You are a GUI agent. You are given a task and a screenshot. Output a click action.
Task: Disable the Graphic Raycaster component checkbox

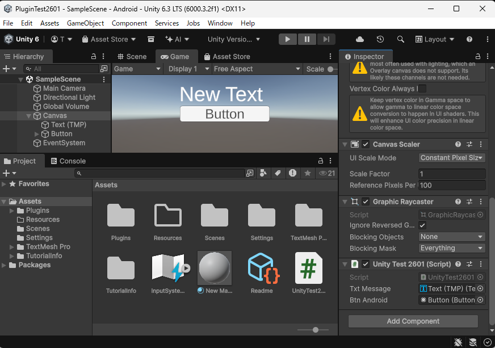tap(366, 202)
